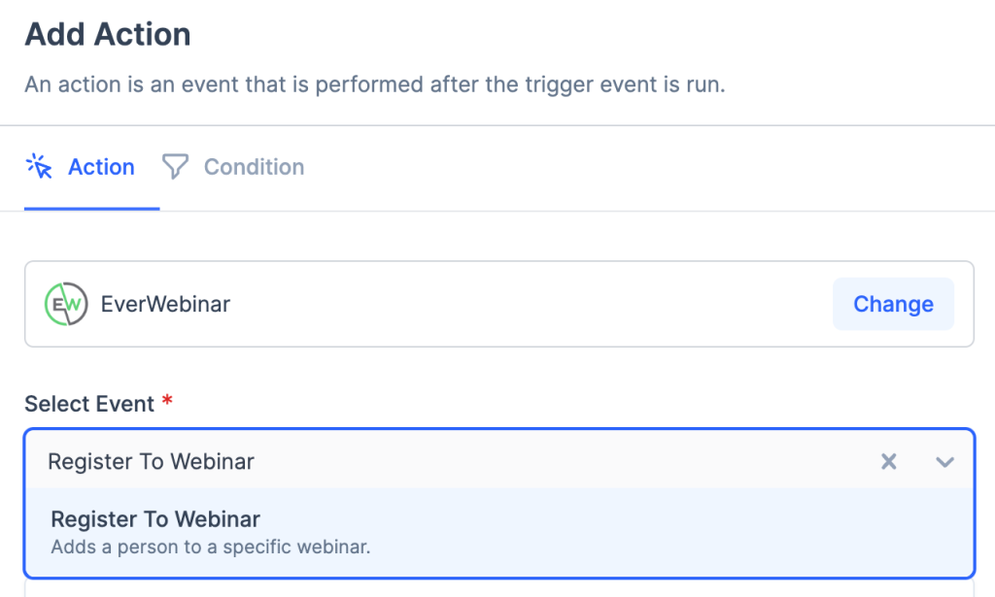Choose the highlighted Register To Webinar option
The height and width of the screenshot is (597, 995).
155,518
